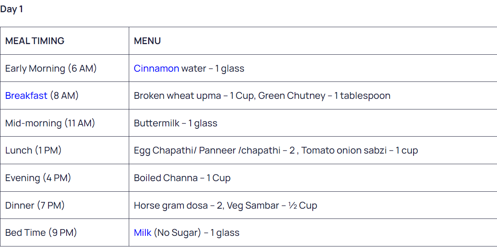Click the Early Morning (6 AM) cell
This screenshot has width=497, height=250.
(x=65, y=68)
